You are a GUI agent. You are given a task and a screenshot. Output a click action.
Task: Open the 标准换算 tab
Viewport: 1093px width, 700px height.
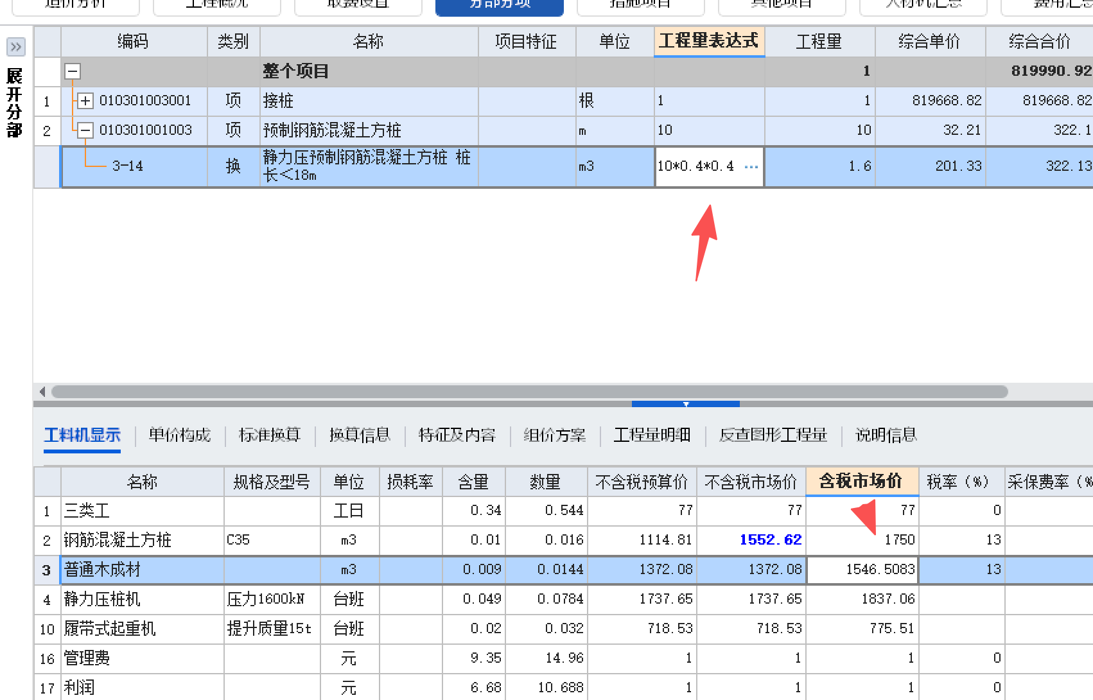270,435
